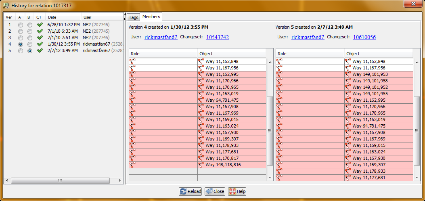This screenshot has width=425, height=201.
Task: Open changeset 10543742 link
Action: pyautogui.click(x=218, y=37)
